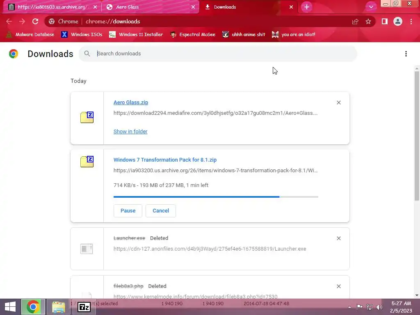This screenshot has width=420, height=315.
Task: Open the side panel icon
Action: coord(385,21)
